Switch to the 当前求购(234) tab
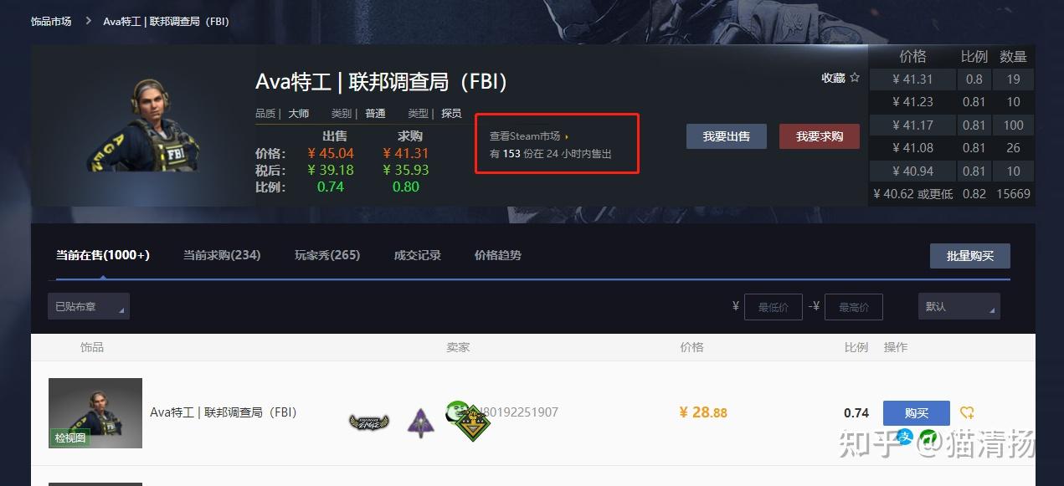The height and width of the screenshot is (486, 1064). point(222,255)
